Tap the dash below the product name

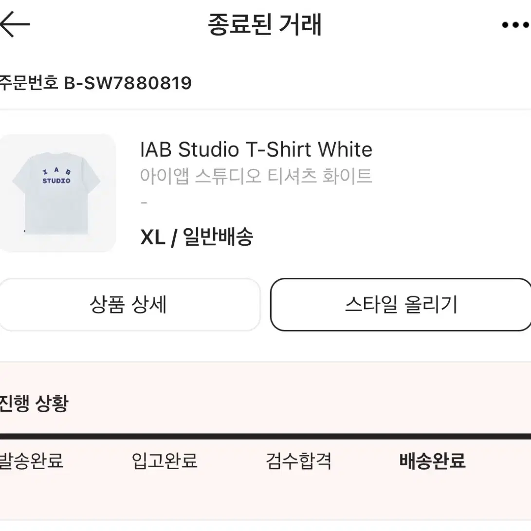pyautogui.click(x=144, y=203)
